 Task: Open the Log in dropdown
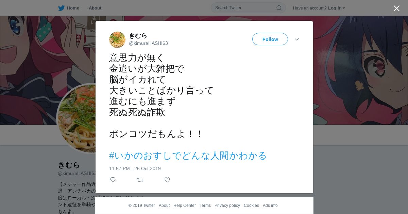(337, 8)
